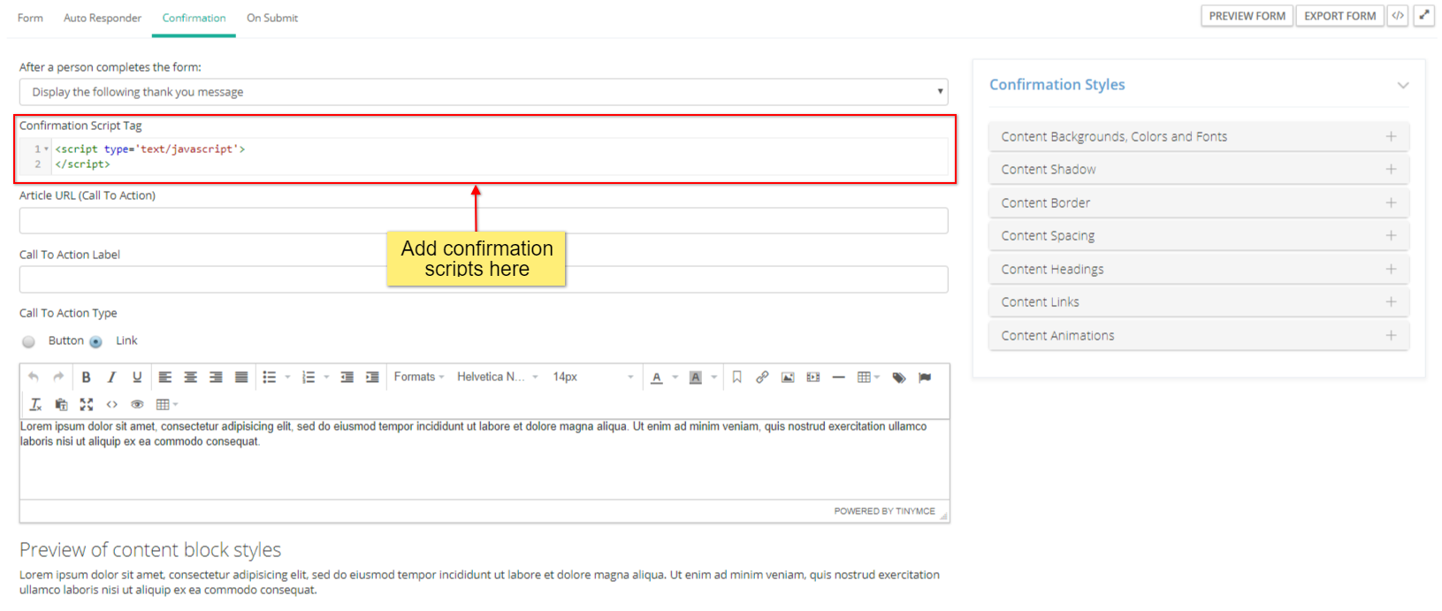Expand the Content Border section
The image size is (1442, 611).
(x=1199, y=202)
